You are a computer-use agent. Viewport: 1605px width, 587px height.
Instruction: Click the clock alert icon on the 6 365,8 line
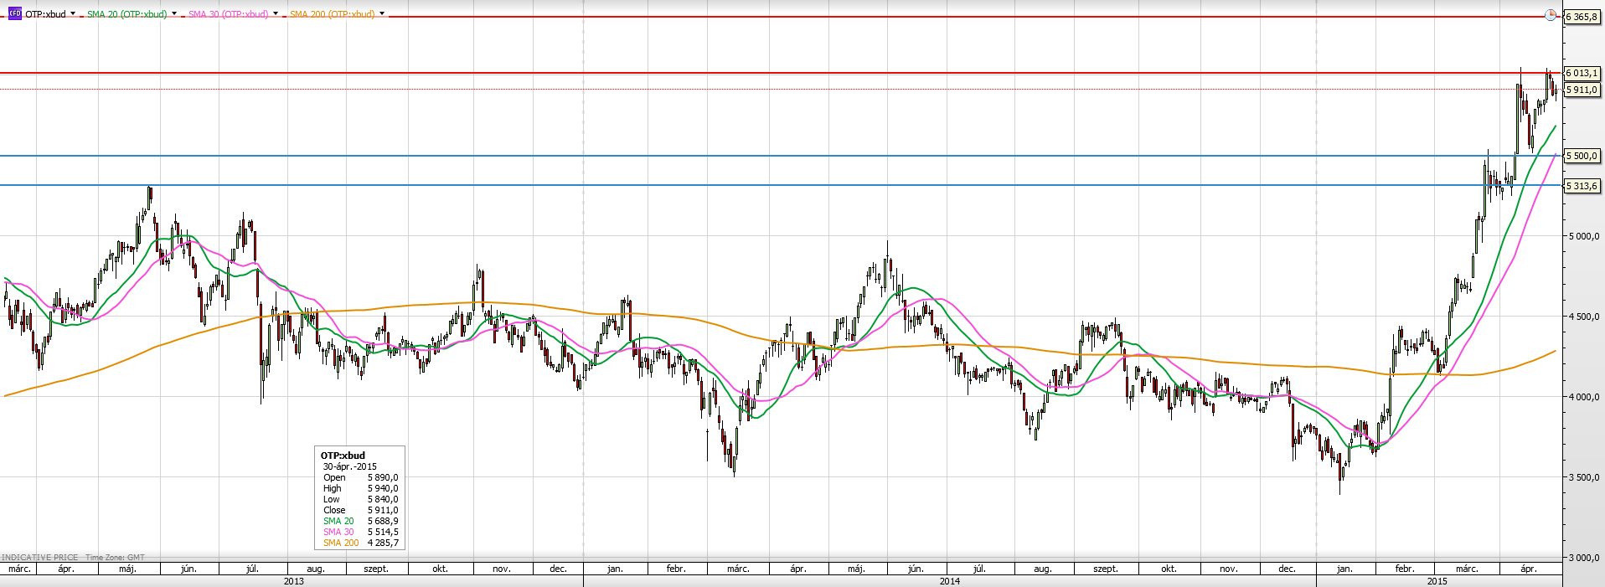pos(1551,16)
